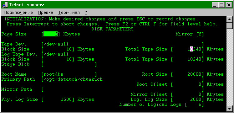Click the empty Stage Blob field
The image size is (234, 113).
69,64
